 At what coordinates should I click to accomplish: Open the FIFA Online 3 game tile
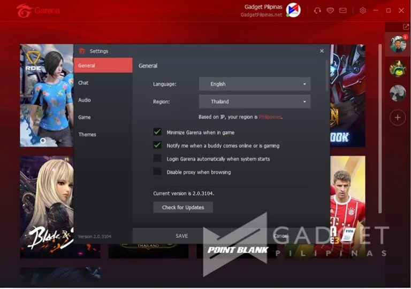347,207
